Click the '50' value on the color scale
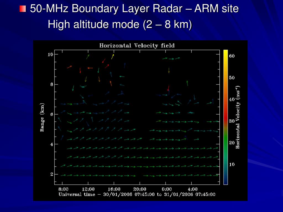Image resolution: width=283 pixels, height=212 pixels. pyautogui.click(x=232, y=78)
